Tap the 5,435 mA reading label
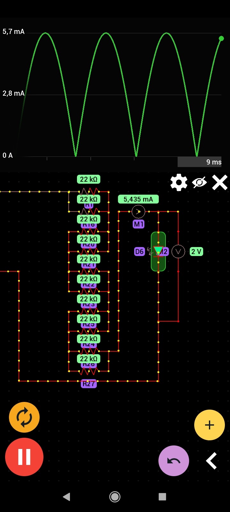230x512 pixels. (x=138, y=199)
